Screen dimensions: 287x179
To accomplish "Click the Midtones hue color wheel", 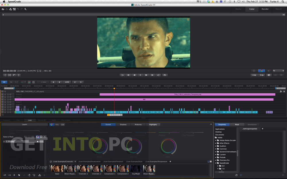I will [134, 146].
